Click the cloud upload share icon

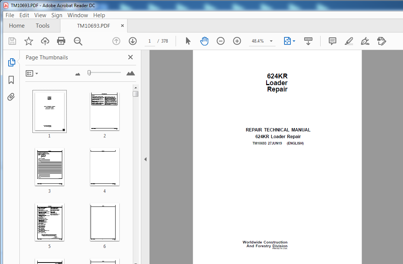45,41
